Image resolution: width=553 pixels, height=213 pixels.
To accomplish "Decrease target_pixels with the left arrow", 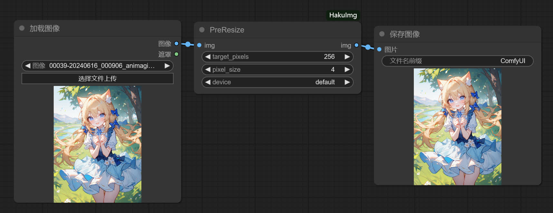I will (208, 57).
